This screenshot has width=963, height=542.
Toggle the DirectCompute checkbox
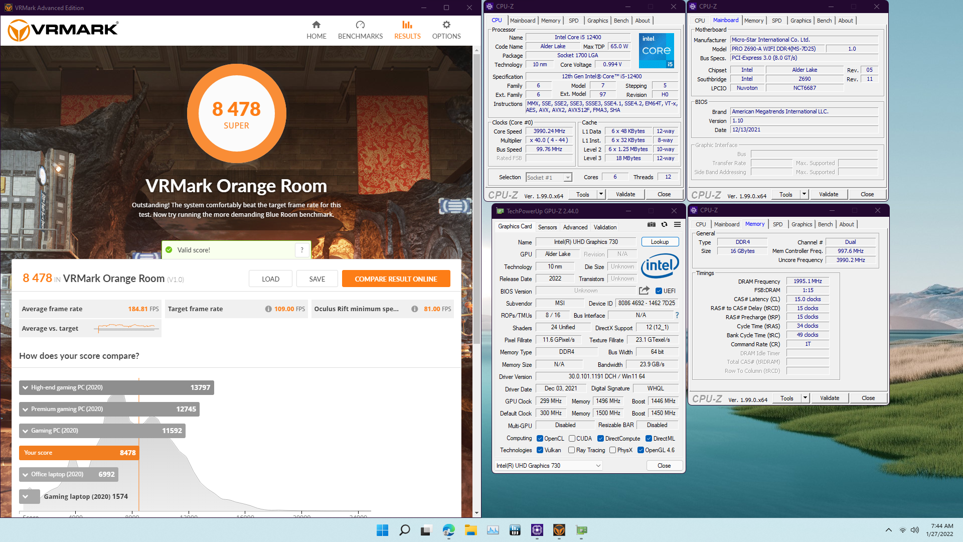tap(600, 439)
